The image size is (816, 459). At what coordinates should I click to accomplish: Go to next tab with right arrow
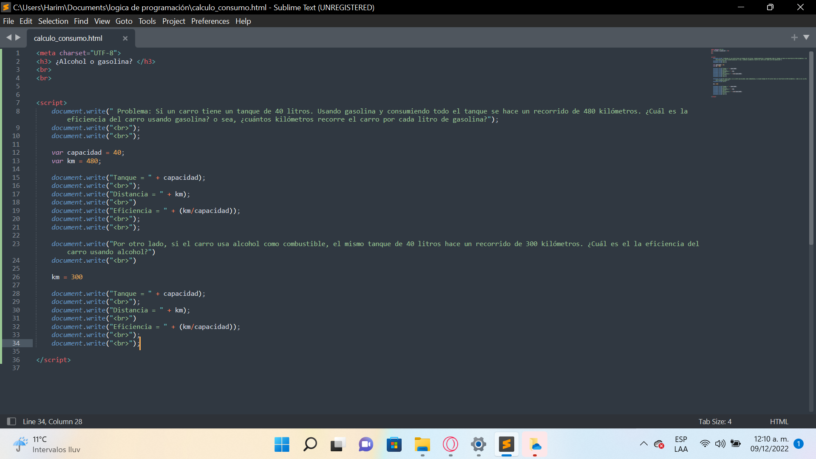click(x=18, y=37)
